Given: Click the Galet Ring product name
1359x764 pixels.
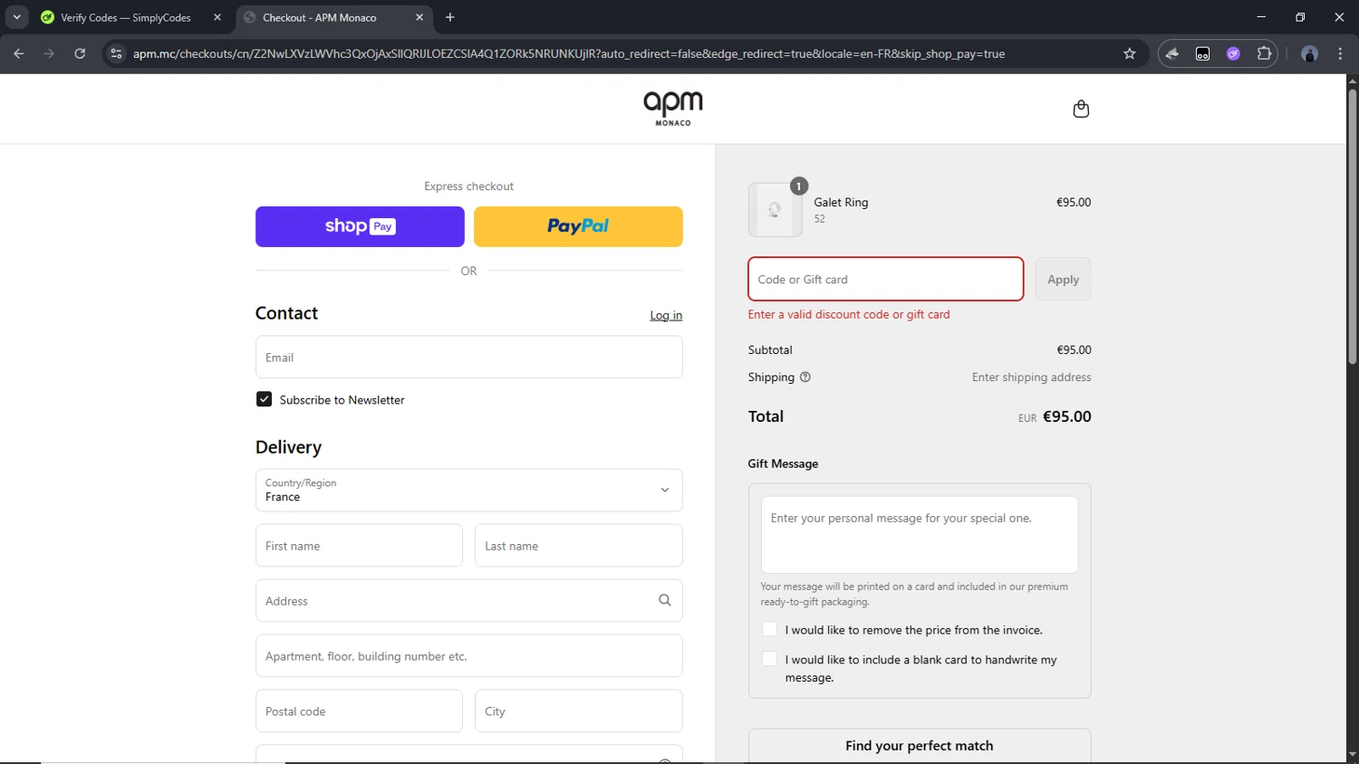Looking at the screenshot, I should tap(841, 202).
